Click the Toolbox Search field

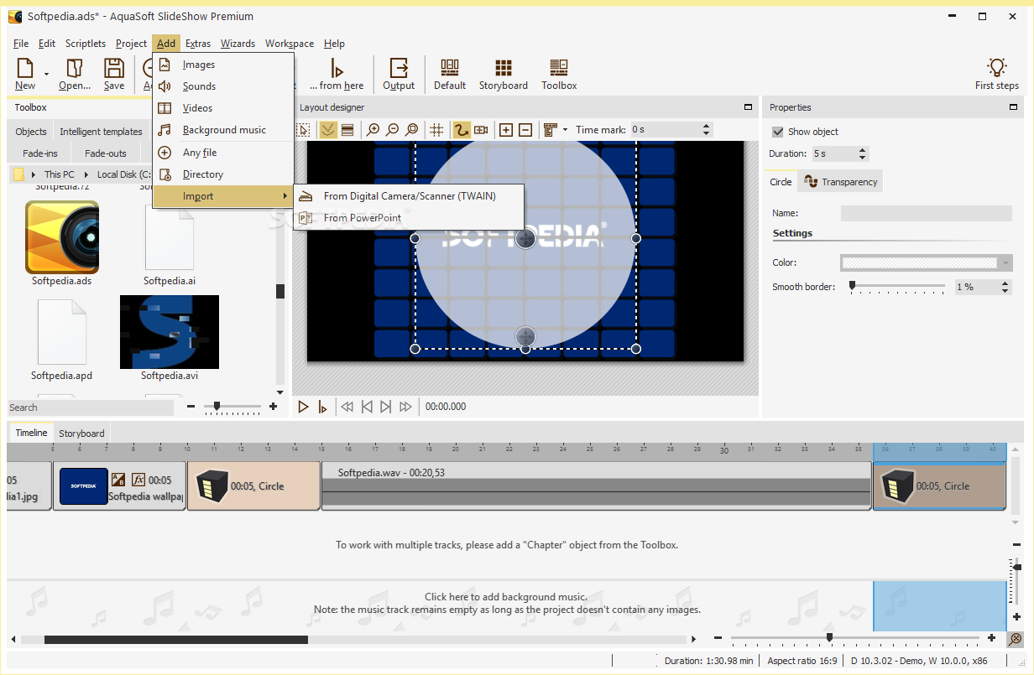click(x=91, y=408)
